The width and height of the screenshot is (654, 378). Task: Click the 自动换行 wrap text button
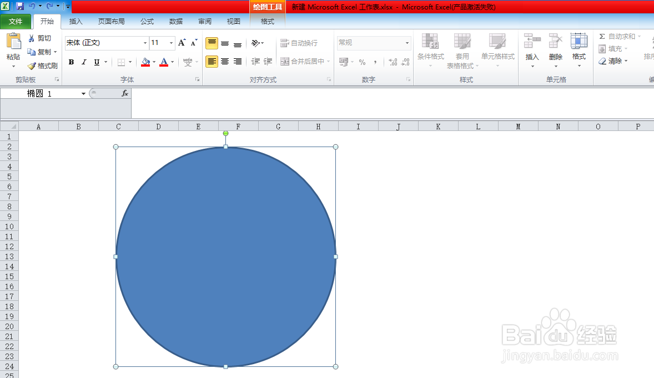pos(299,43)
